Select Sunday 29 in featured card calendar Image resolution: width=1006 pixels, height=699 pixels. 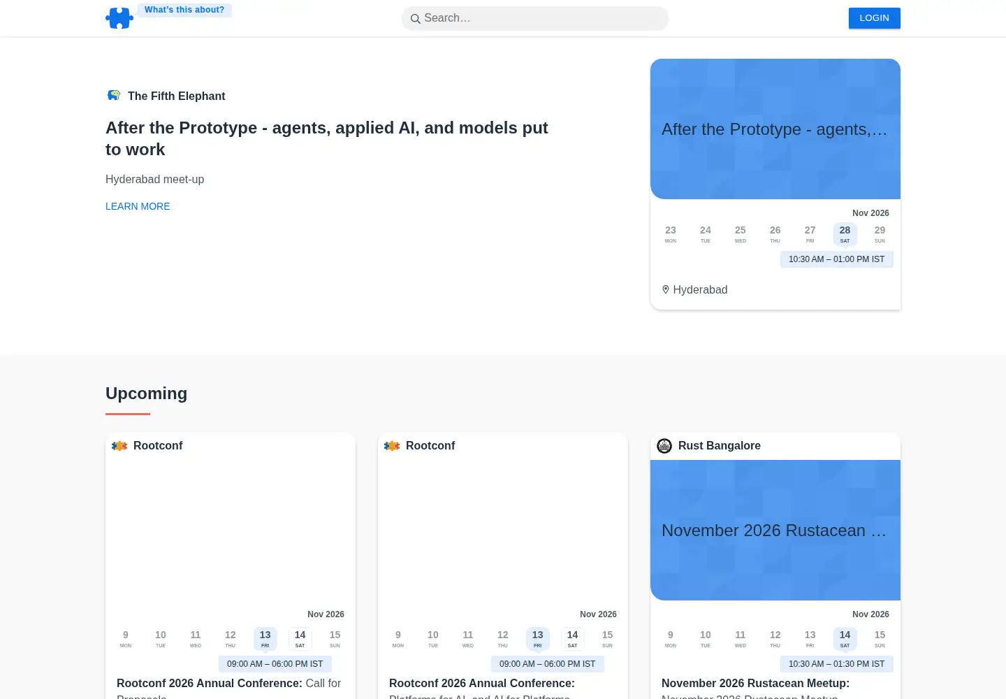coord(880,234)
